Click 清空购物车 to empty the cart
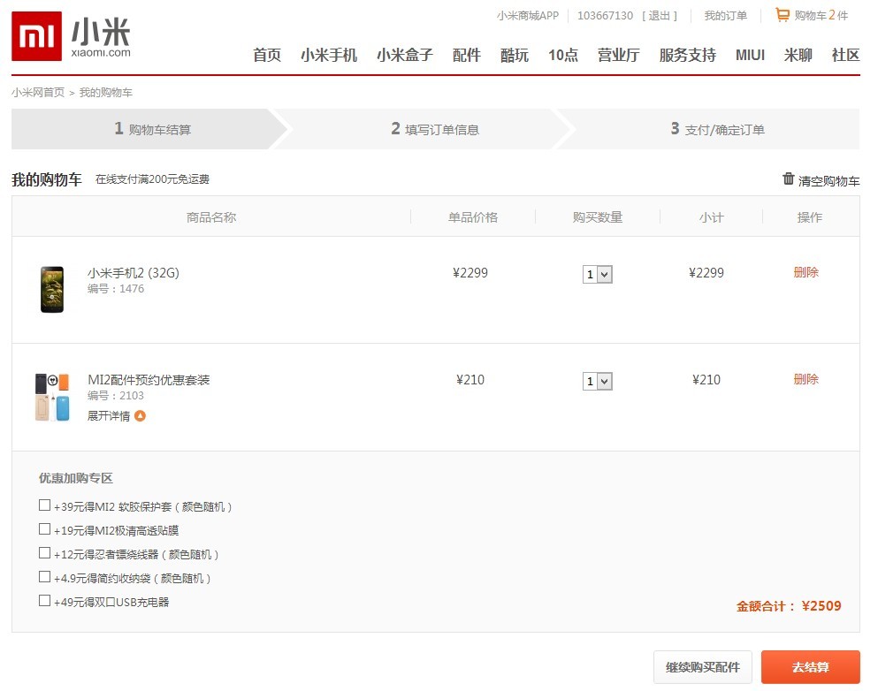This screenshot has width=878, height=691. pos(828,181)
